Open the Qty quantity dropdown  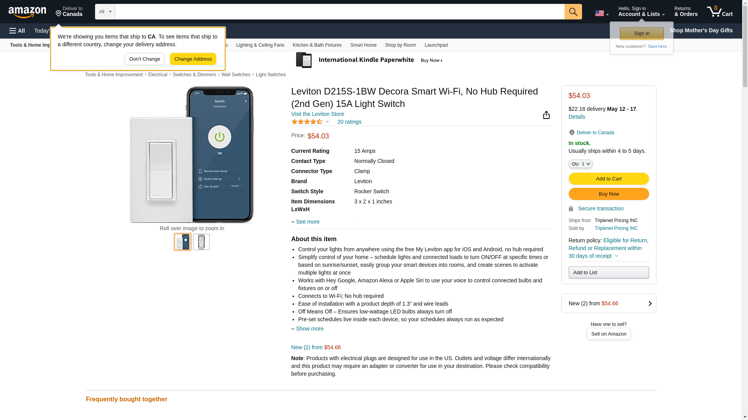coord(580,164)
